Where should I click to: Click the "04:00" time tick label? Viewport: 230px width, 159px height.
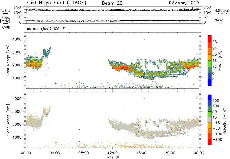coord(55,153)
